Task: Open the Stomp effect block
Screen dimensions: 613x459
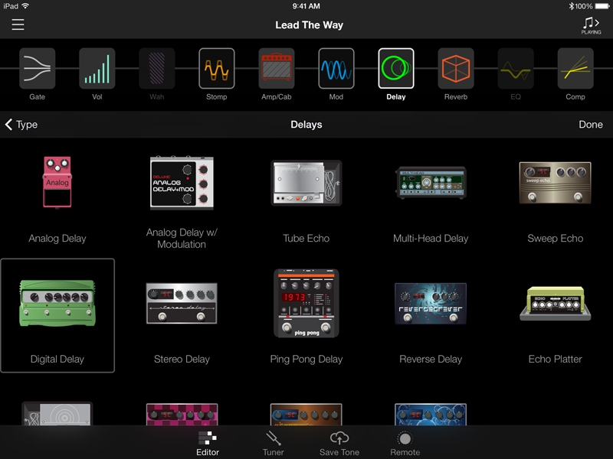Action: pyautogui.click(x=217, y=69)
